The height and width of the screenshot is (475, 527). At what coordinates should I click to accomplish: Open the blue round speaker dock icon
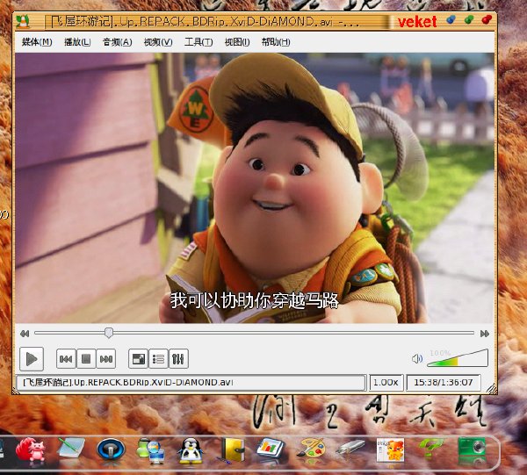[x=111, y=450]
